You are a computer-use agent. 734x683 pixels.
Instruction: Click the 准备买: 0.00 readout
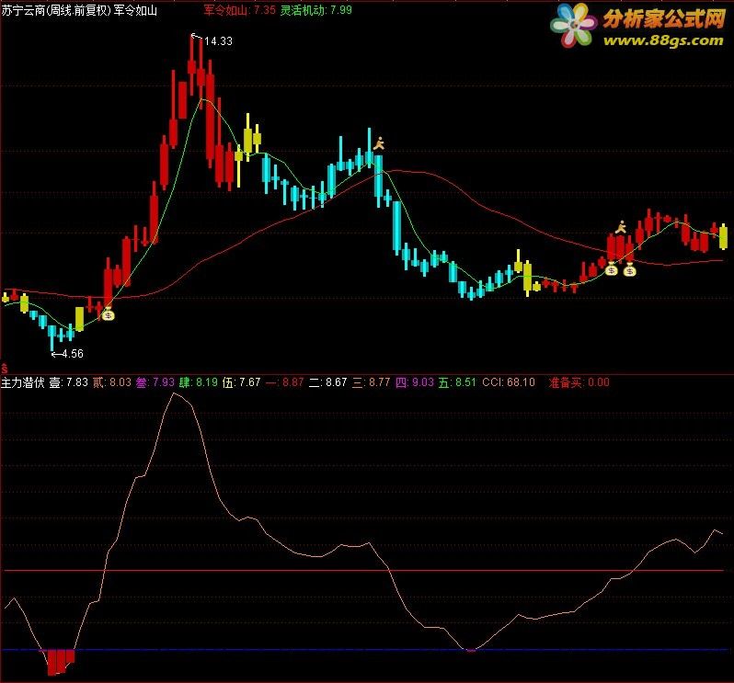[579, 382]
